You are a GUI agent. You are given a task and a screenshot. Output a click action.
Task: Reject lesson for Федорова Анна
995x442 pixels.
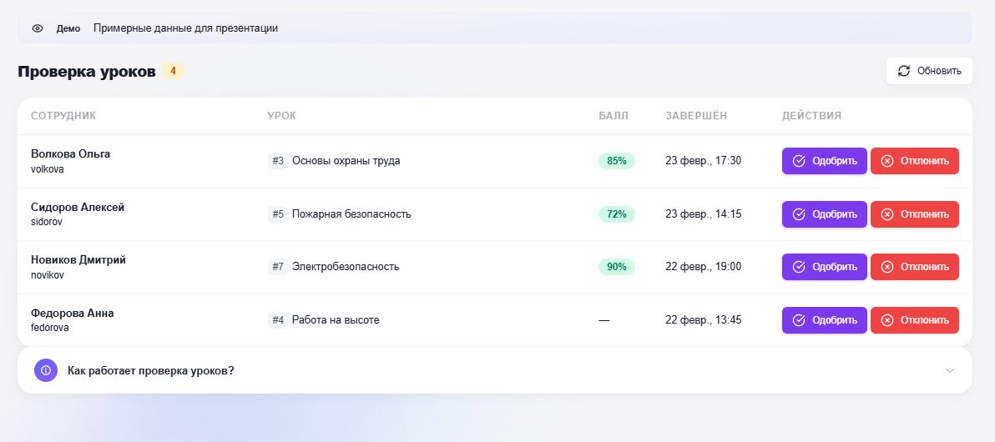click(914, 320)
